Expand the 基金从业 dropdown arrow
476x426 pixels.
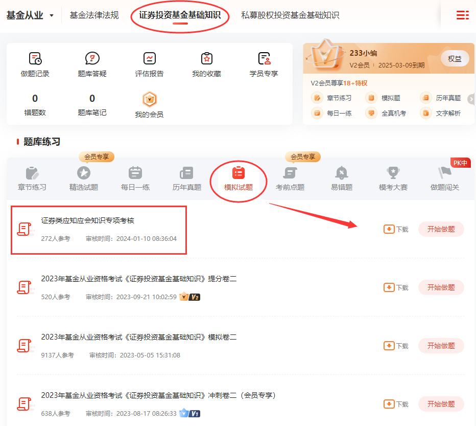(52, 15)
